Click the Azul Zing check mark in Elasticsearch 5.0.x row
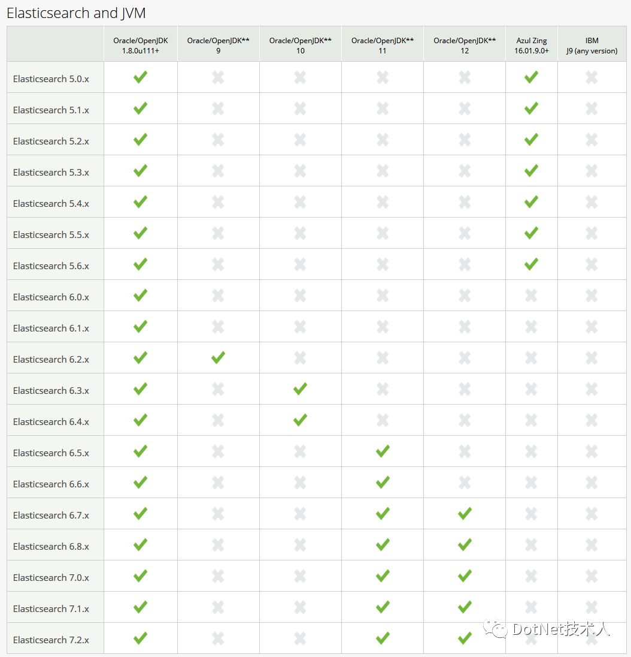The image size is (631, 657). click(x=531, y=77)
